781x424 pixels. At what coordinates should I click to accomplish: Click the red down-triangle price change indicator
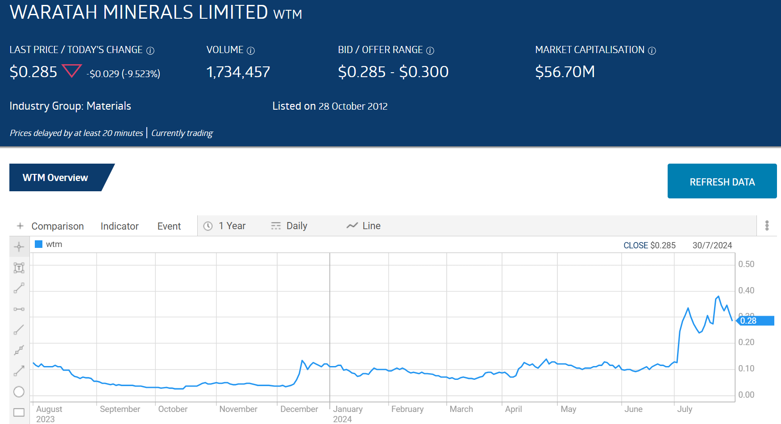tap(71, 70)
